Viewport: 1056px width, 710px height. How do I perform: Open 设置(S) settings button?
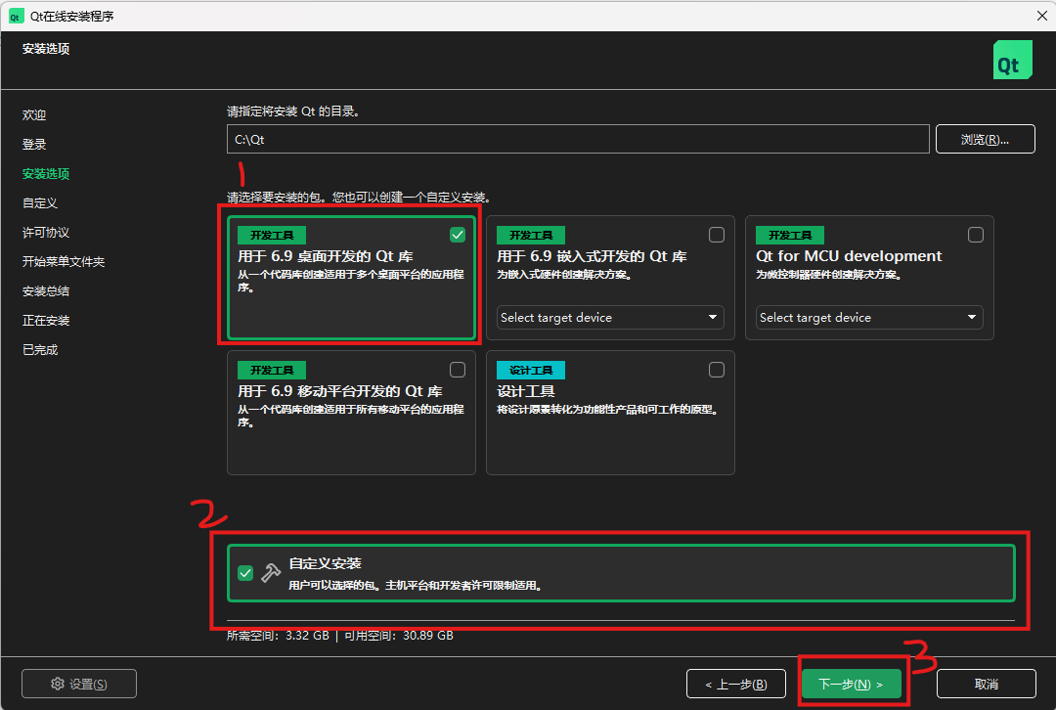[x=79, y=684]
